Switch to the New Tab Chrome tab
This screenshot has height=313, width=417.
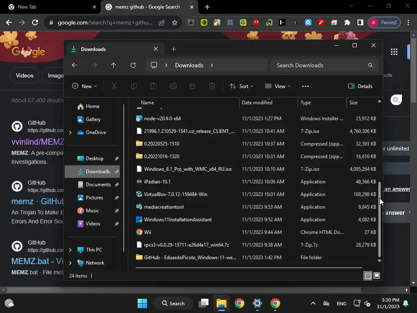[50, 7]
